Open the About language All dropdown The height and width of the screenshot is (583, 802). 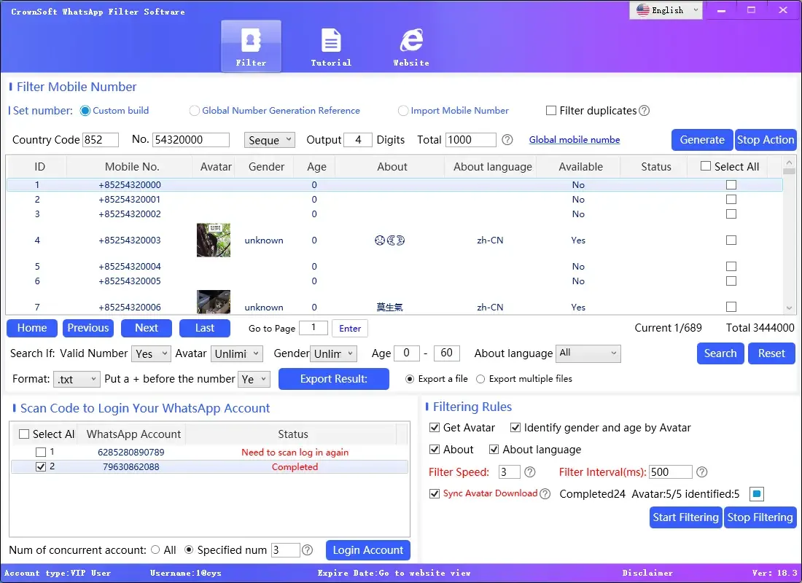(x=588, y=353)
